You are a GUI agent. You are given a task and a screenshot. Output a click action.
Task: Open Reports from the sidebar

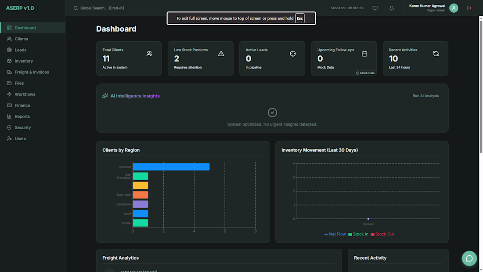coord(32,116)
